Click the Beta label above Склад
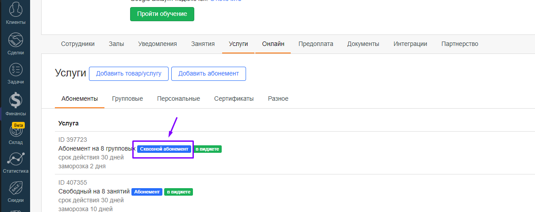535x212 pixels. pos(18,125)
